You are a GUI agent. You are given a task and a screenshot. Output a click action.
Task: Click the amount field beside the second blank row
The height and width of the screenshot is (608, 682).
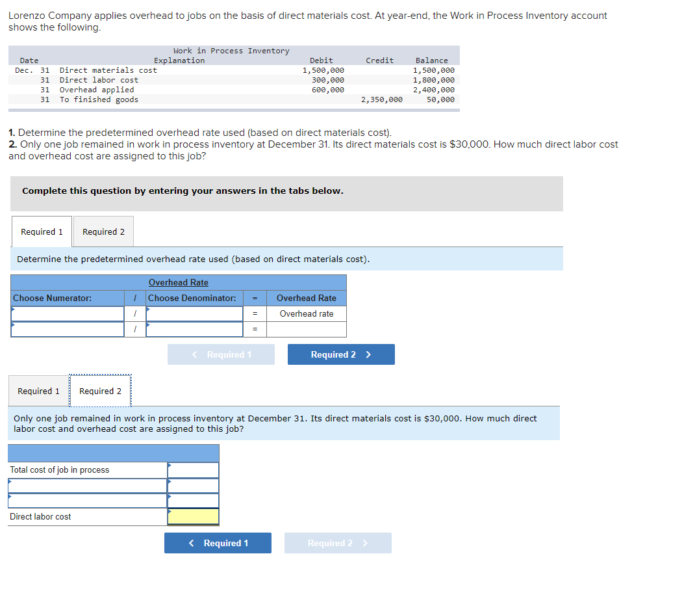coord(193,501)
